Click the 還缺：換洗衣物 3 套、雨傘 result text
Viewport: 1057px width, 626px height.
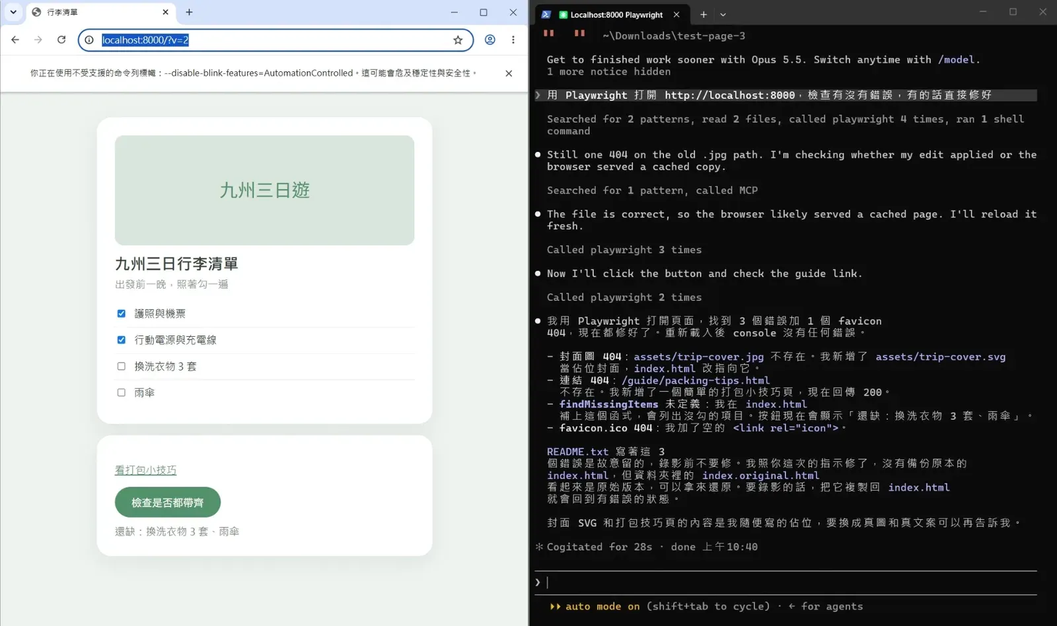tap(177, 532)
